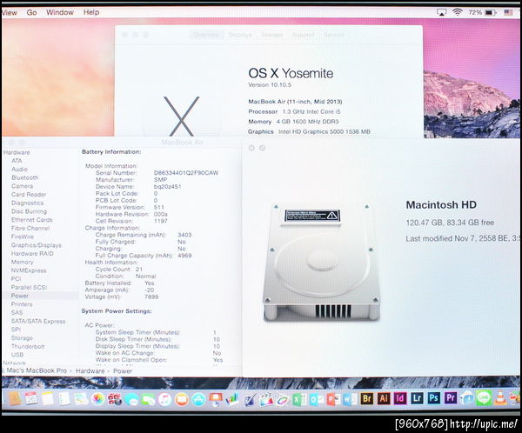Image resolution: width=522 pixels, height=433 pixels.
Task: Open Maps in the Dock
Action: (81, 399)
